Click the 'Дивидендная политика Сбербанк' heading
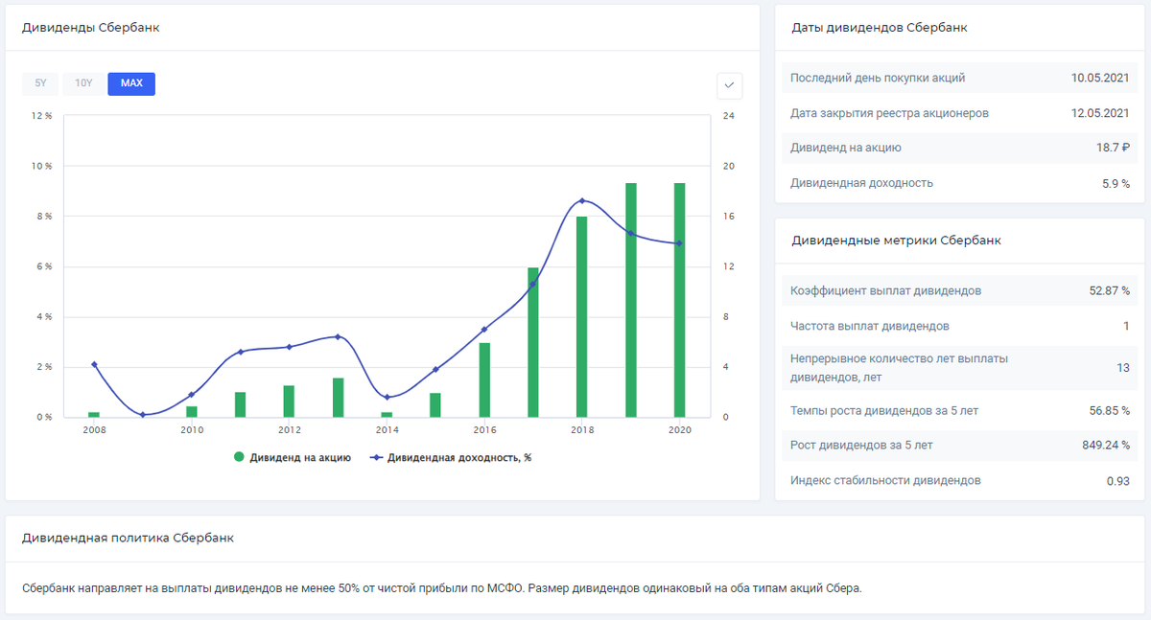The height and width of the screenshot is (620, 1151). coord(128,539)
